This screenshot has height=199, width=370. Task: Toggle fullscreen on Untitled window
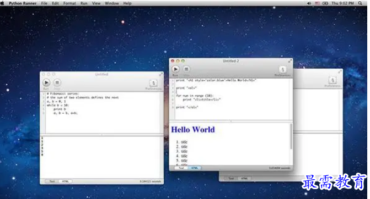[x=160, y=74]
